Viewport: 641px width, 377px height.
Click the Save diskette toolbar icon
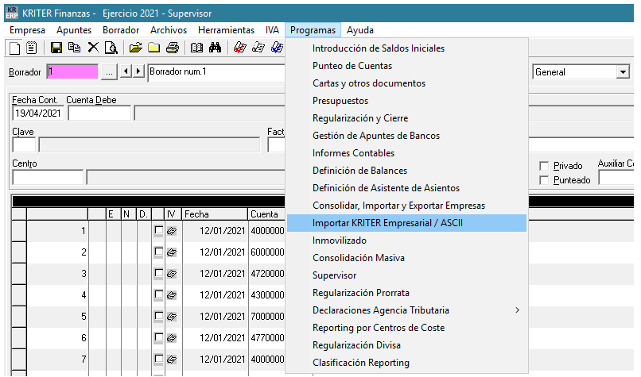[x=56, y=48]
